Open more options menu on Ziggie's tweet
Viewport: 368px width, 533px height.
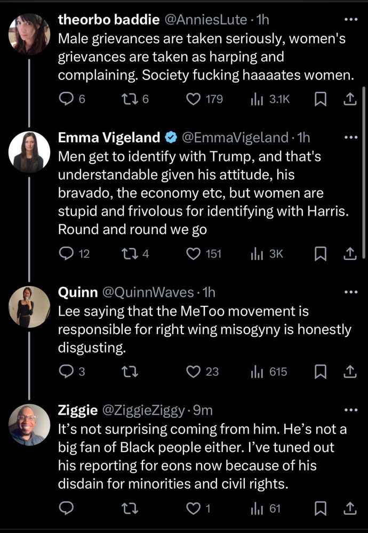tap(350, 409)
